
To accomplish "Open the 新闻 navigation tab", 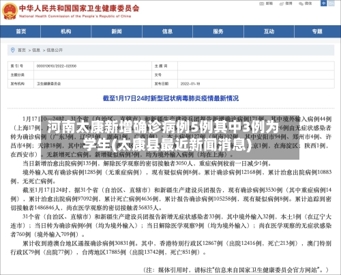I will pyautogui.click(x=117, y=31).
